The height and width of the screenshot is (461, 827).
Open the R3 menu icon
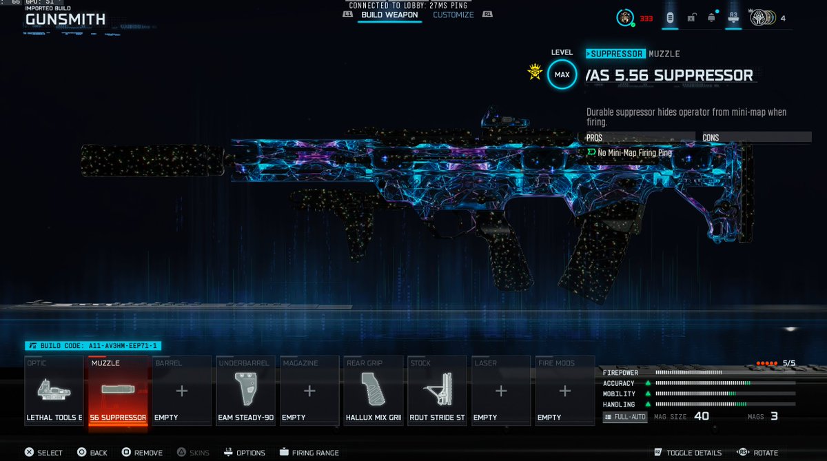tap(733, 17)
